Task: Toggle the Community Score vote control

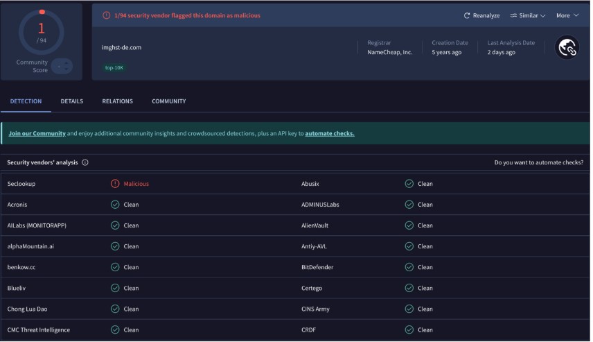Action: coord(62,67)
